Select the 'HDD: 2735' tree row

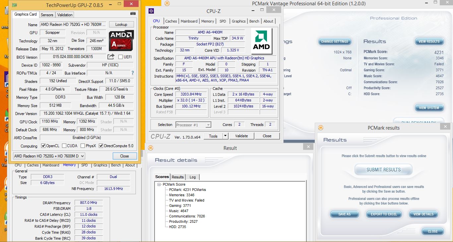click(177, 227)
